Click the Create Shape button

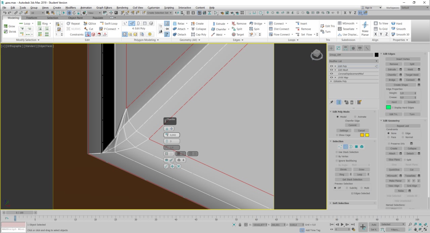pyautogui.click(x=400, y=85)
